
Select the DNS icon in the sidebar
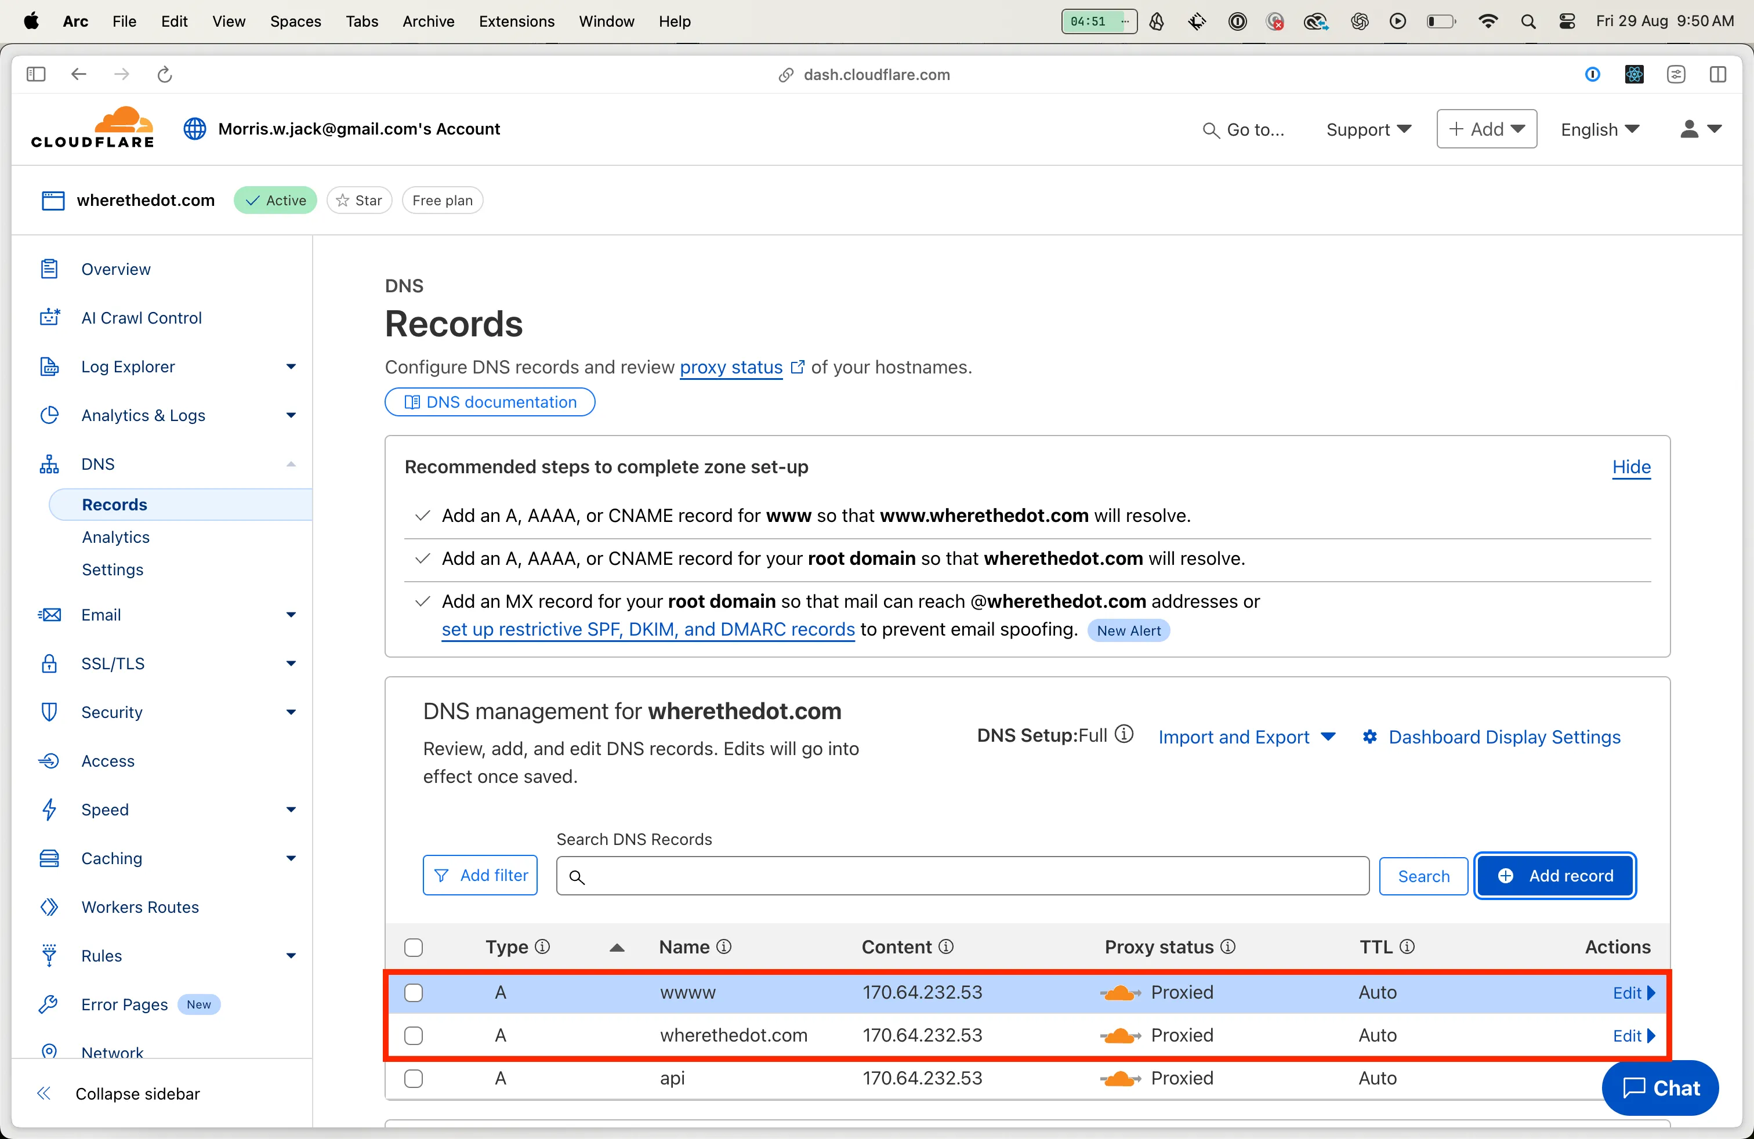(x=49, y=463)
